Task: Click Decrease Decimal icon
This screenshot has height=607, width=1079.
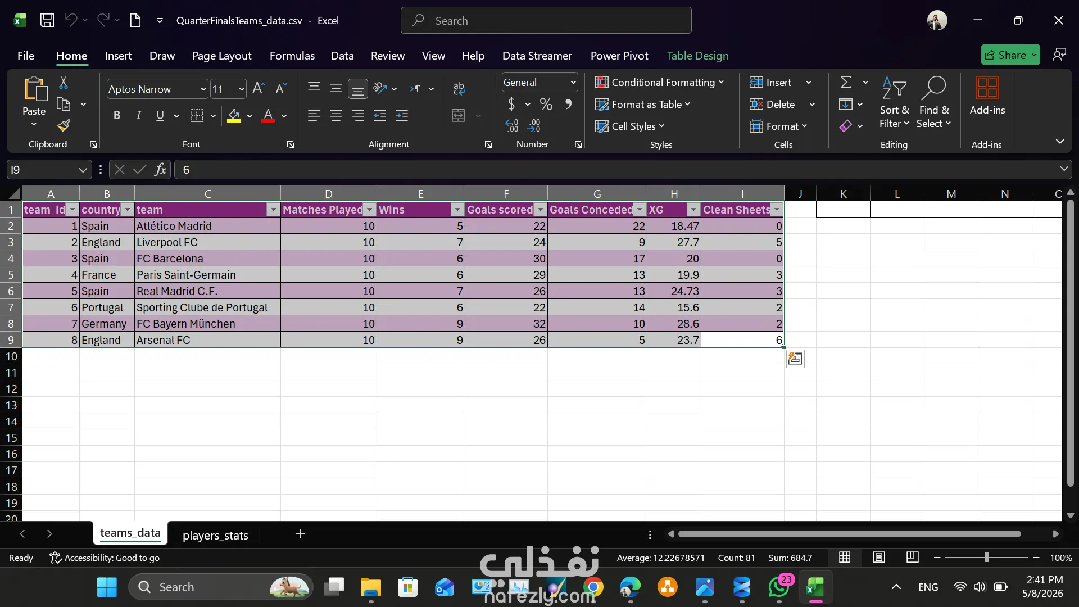Action: point(534,126)
